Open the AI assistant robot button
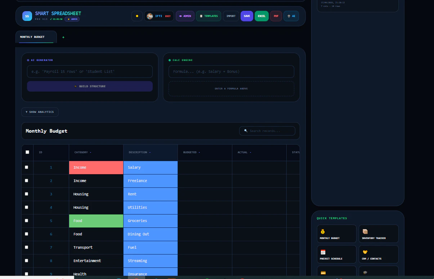434x279 pixels. coord(291,16)
